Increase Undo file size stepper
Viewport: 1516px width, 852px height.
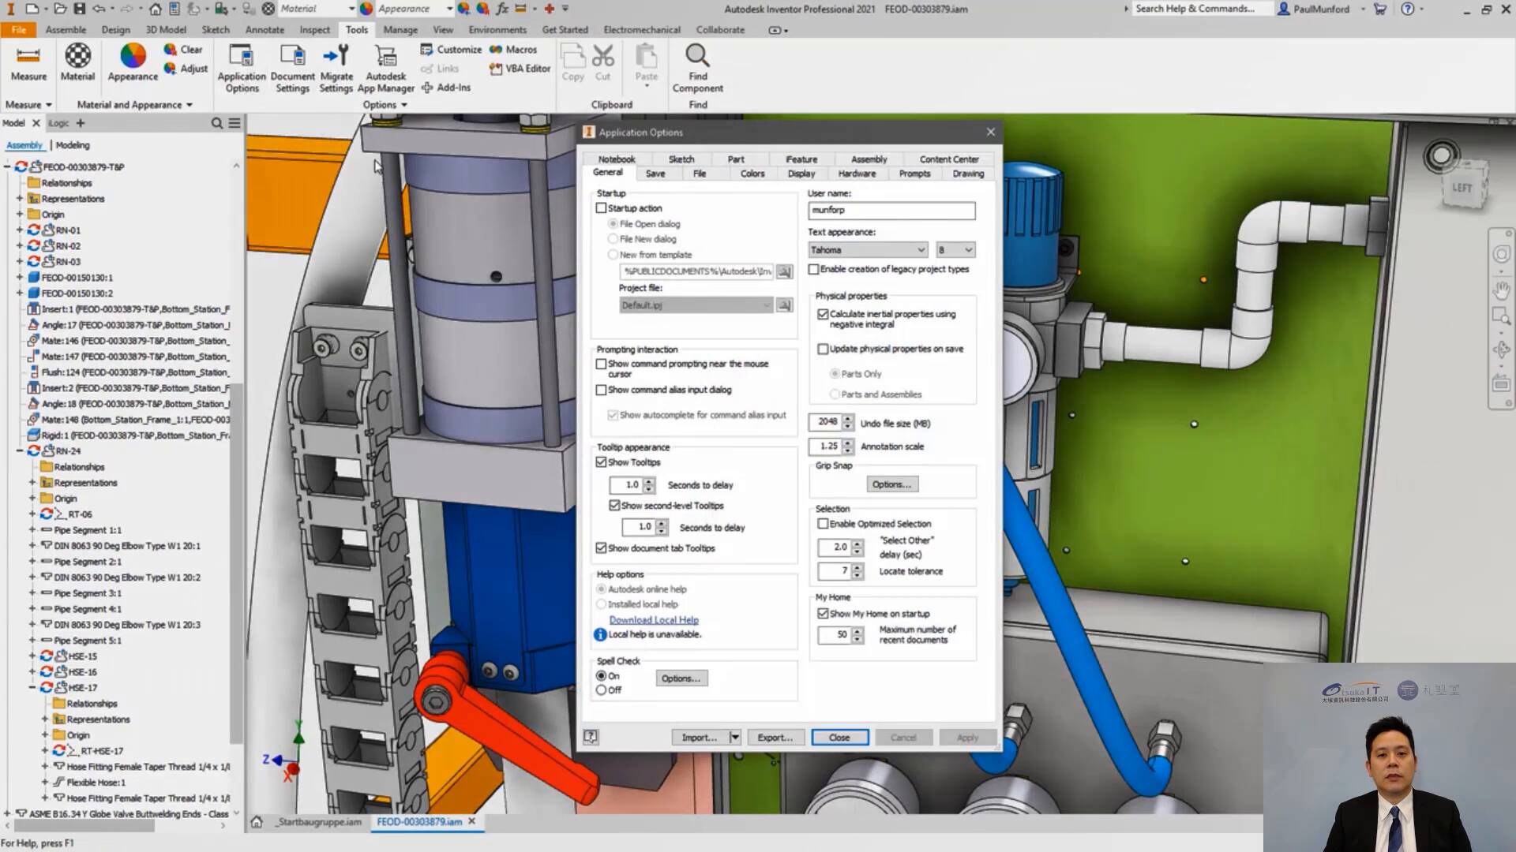pos(847,419)
